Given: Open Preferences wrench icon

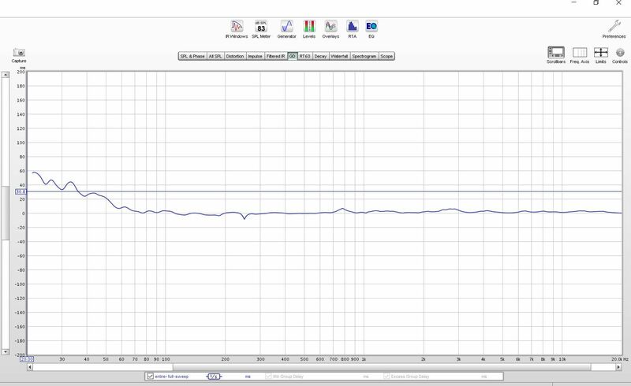Looking at the screenshot, I should (614, 29).
